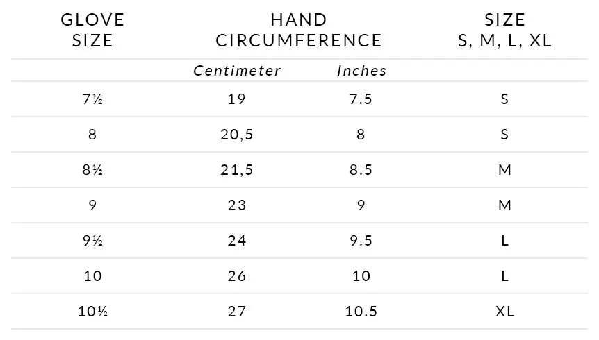599x340 pixels.
Task: Select the Centimeter subheading
Action: (x=237, y=71)
